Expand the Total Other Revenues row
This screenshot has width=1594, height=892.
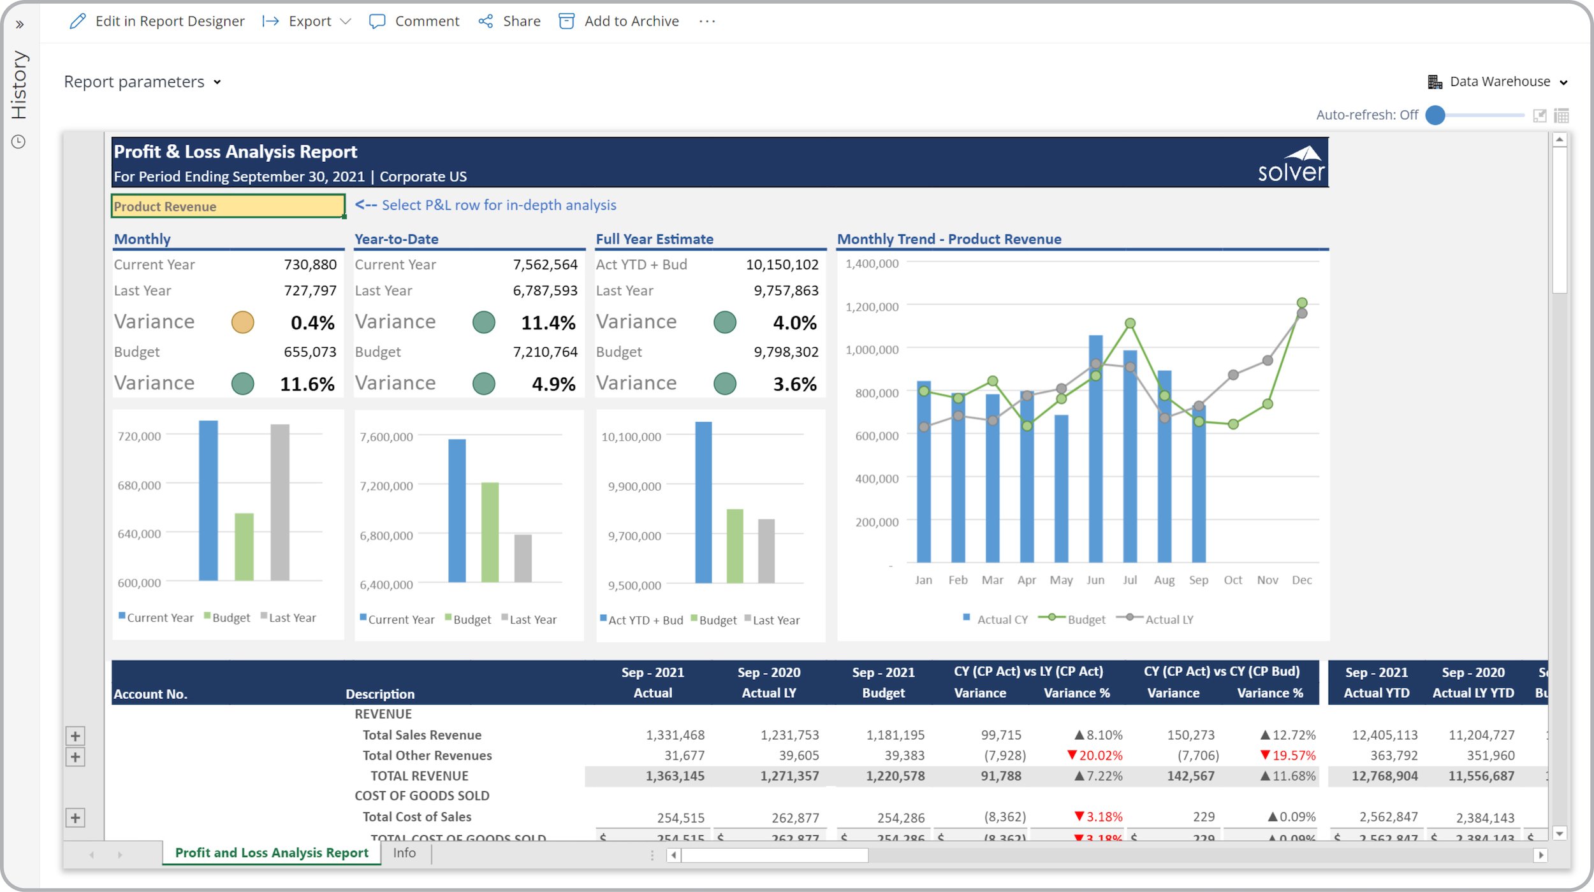75,757
